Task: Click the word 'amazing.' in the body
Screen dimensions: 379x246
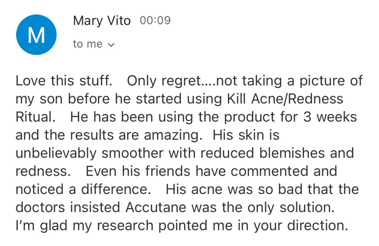Action: (173, 136)
